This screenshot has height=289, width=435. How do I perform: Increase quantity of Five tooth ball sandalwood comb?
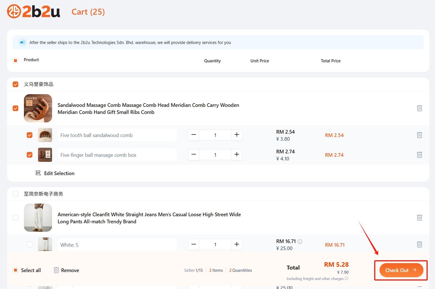point(237,135)
